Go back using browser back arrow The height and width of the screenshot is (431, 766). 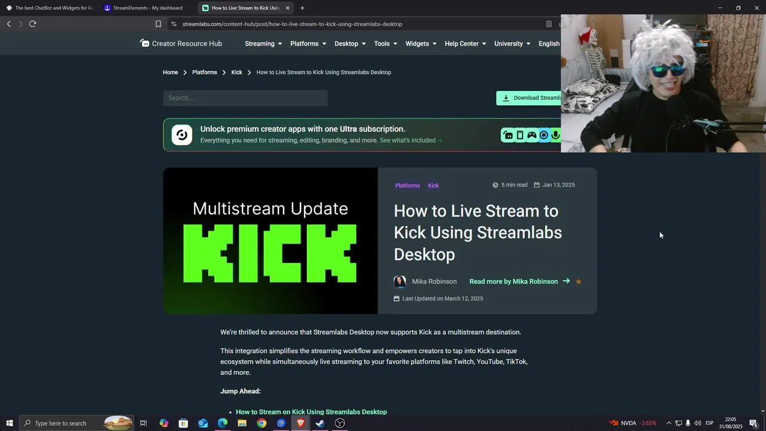[x=8, y=24]
